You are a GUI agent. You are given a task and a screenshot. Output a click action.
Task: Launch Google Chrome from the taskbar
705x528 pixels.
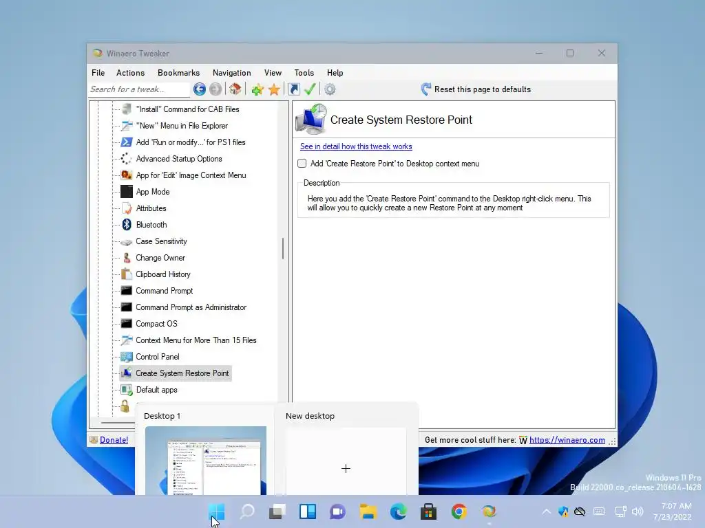(x=459, y=511)
